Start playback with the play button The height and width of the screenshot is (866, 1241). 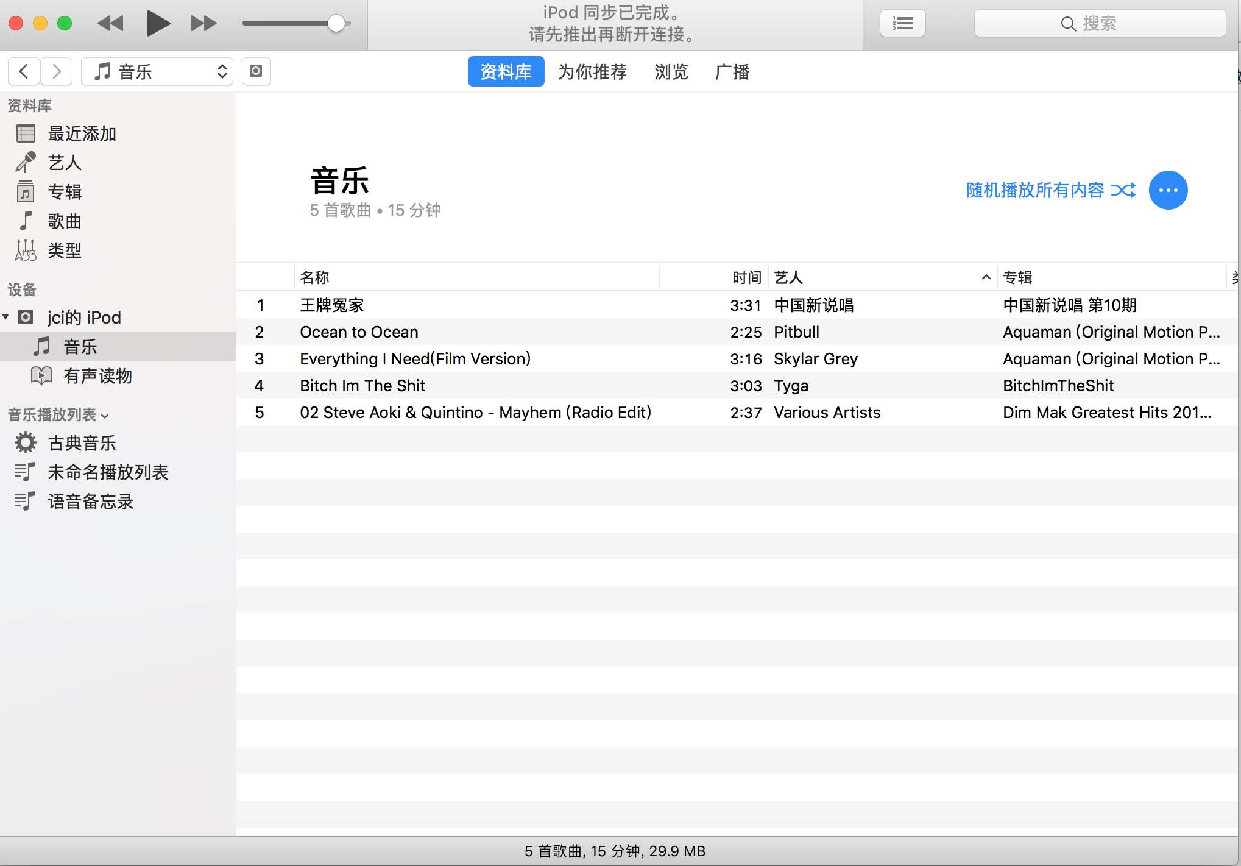tap(158, 23)
